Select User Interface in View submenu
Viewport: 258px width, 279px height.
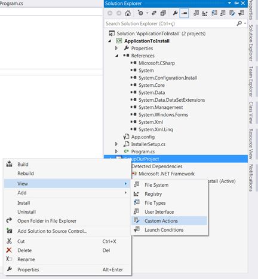pos(169,212)
